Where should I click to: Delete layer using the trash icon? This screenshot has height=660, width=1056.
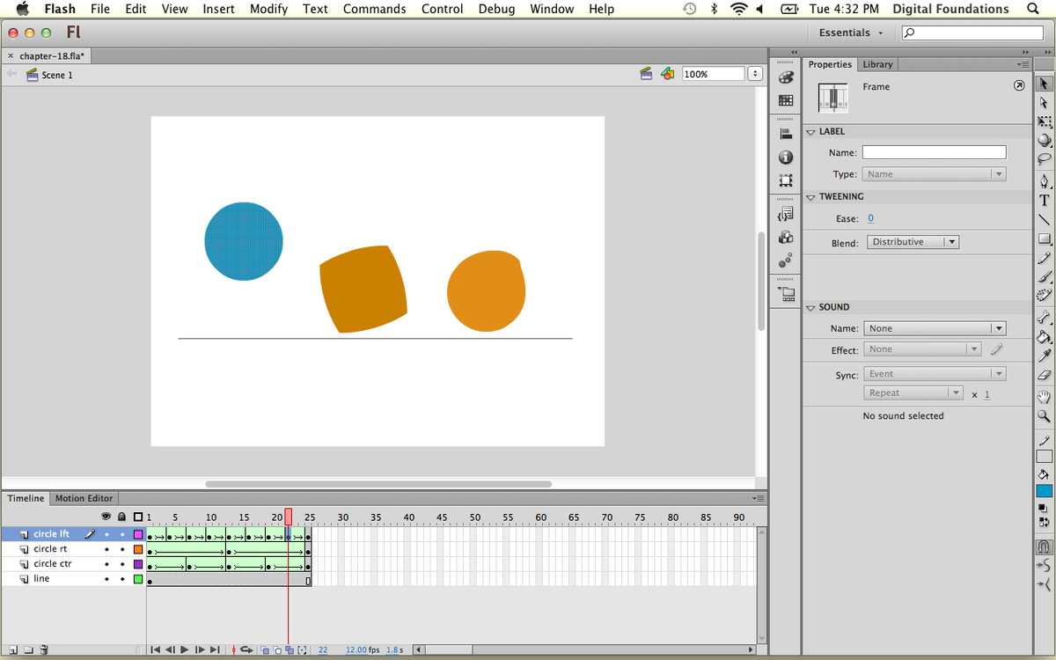[44, 650]
